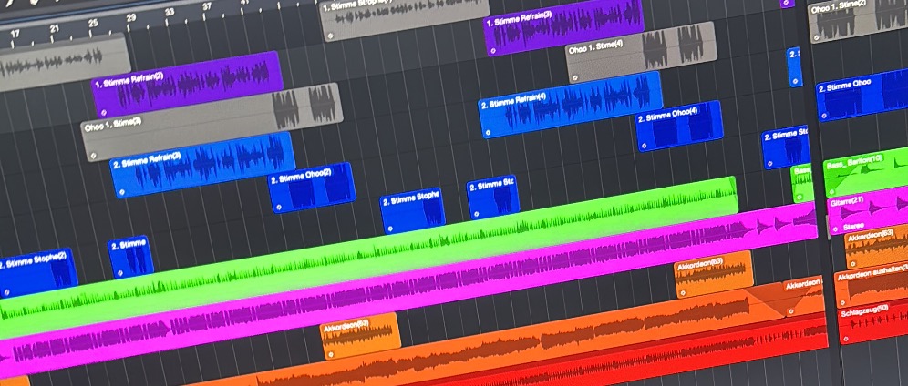908x386 pixels.
Task: Click the corner icon of 1. Stimme Refrain(3) clip
Action: pos(492,50)
